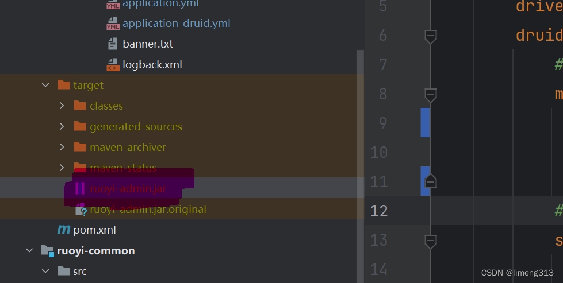Click the generated-sources folder icon
The width and height of the screenshot is (563, 283).
[80, 126]
